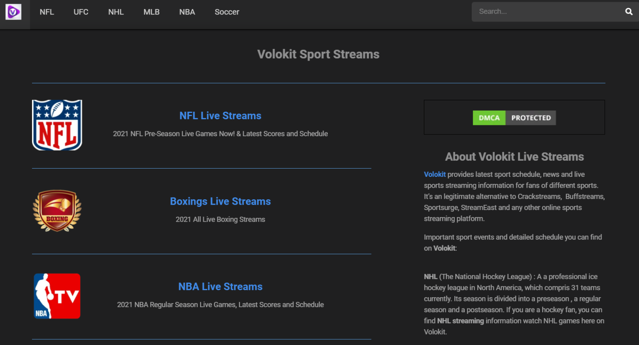Click the 2021 All Live Boxing Streams text
Screen dimensions: 639x345
220,219
